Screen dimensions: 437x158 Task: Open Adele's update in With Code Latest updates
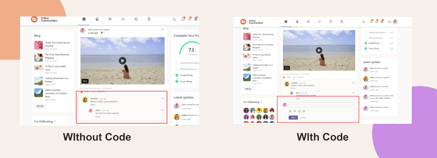(x=379, y=78)
